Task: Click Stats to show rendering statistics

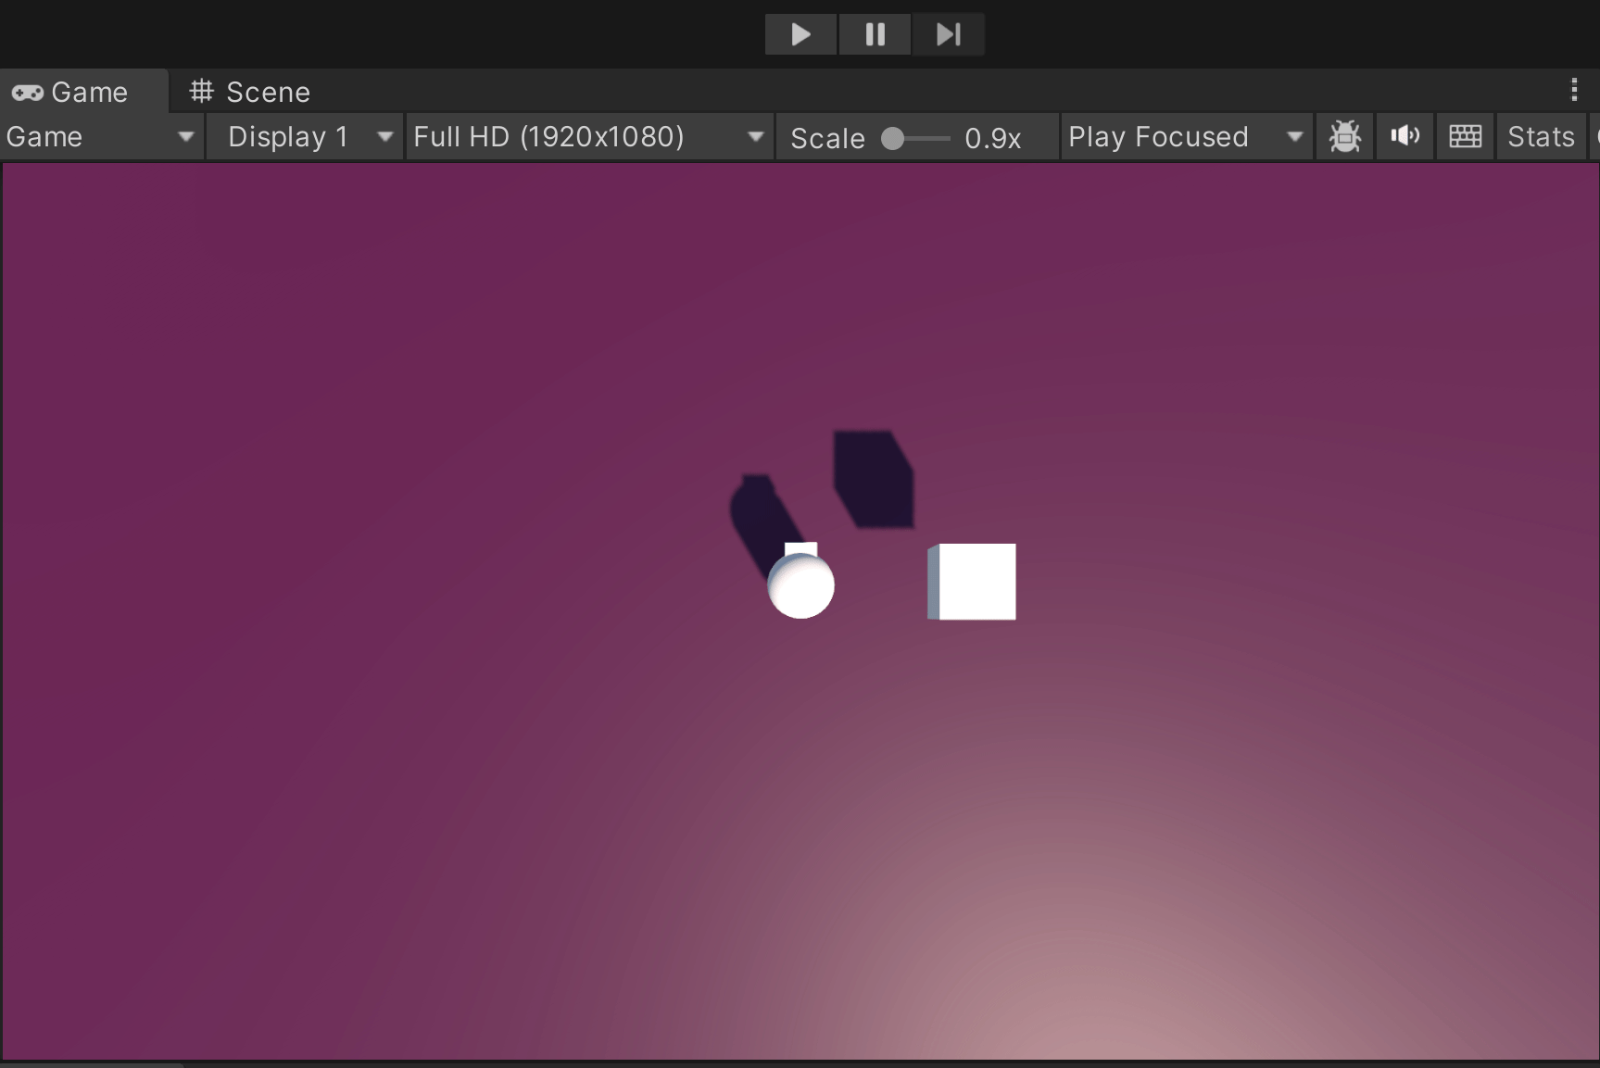Action: point(1539,136)
